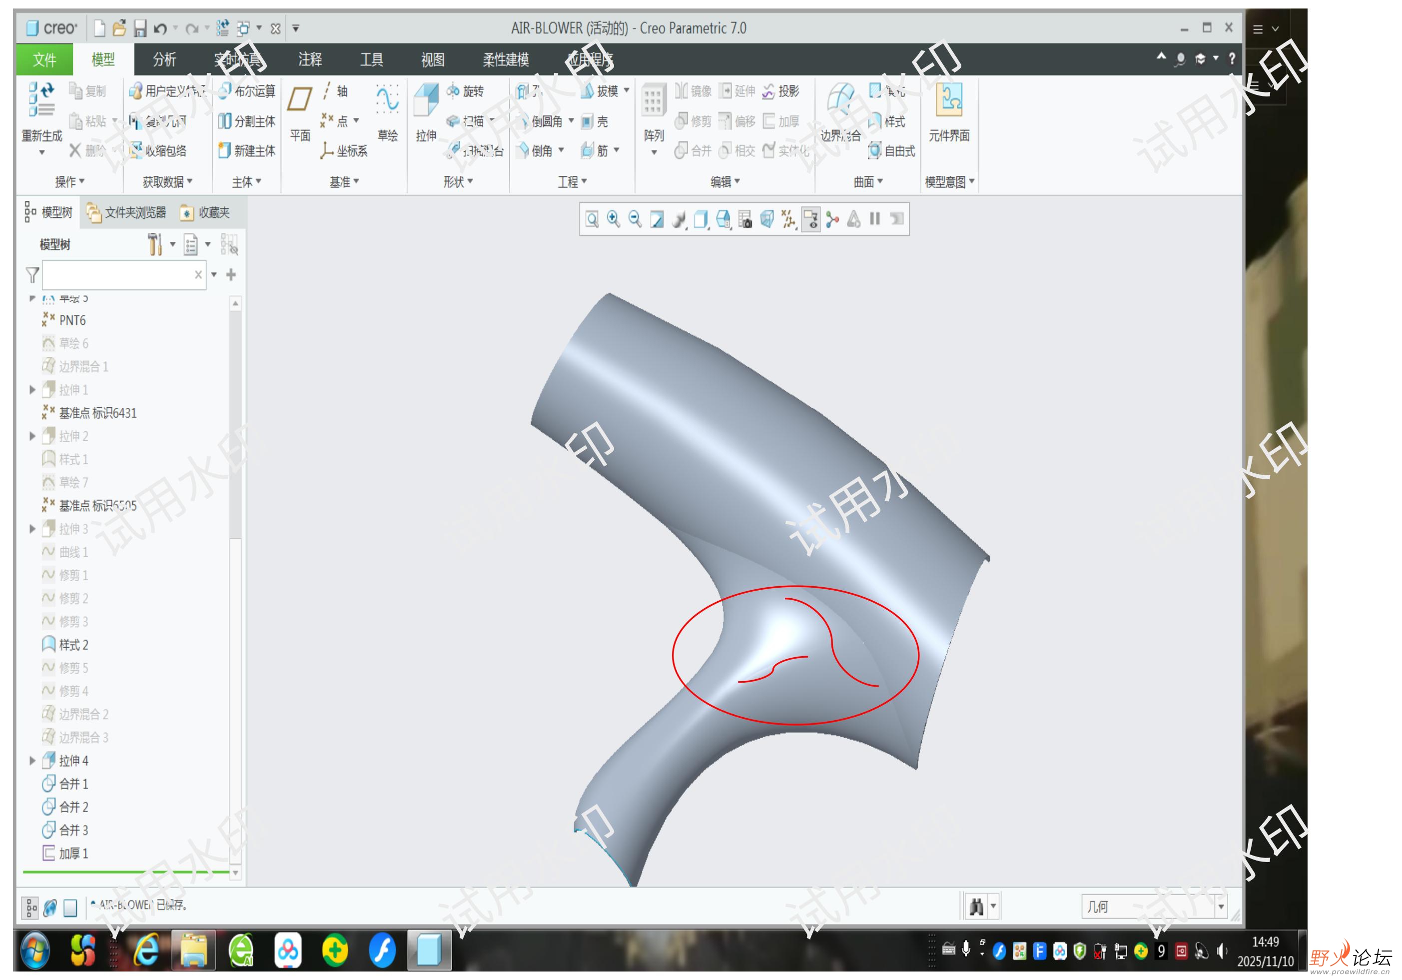This screenshot has width=1402, height=980.
Task: Toggle spin center icon in graphics toolbar
Action: [832, 219]
